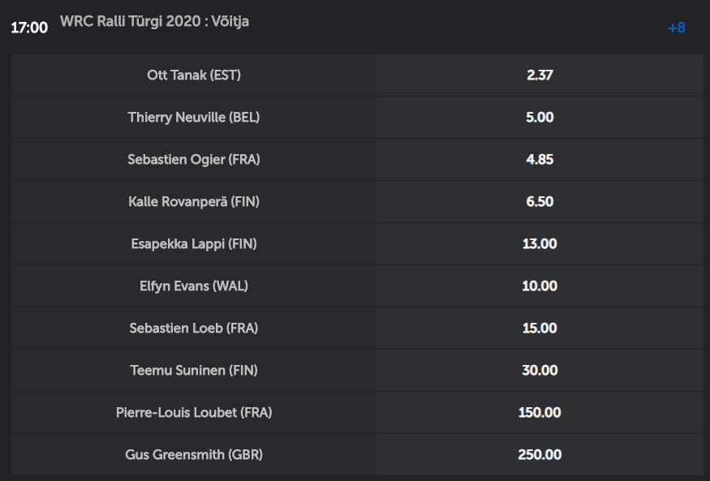The height and width of the screenshot is (481, 710).
Task: Click the Sebastien Ogier (FRA) name cell
Action: [194, 159]
